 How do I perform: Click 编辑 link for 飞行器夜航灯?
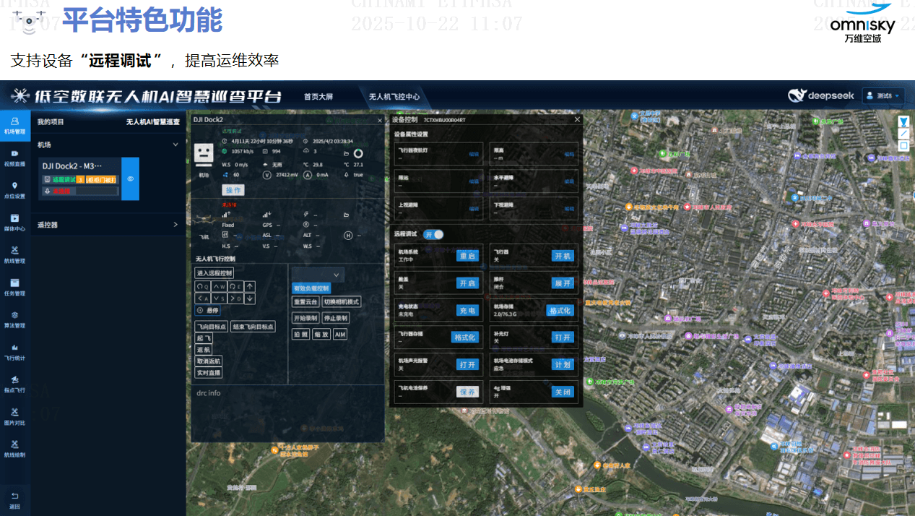(474, 154)
